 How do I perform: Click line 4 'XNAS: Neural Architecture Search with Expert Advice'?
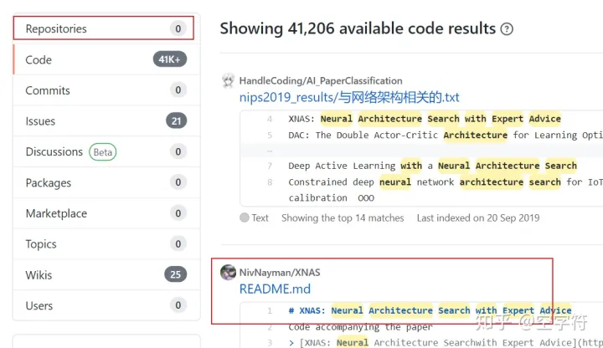[x=425, y=119]
